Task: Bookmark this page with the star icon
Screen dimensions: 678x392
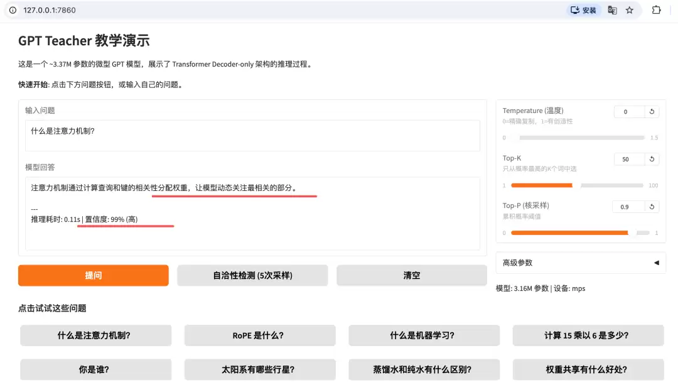Action: click(630, 10)
